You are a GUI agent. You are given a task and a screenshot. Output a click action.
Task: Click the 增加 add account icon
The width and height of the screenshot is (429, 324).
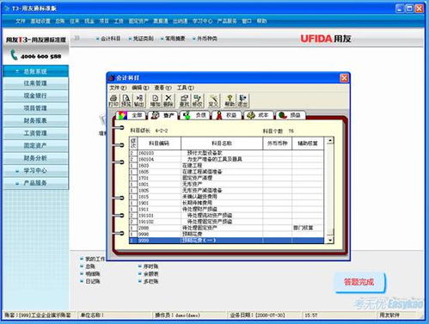155,101
